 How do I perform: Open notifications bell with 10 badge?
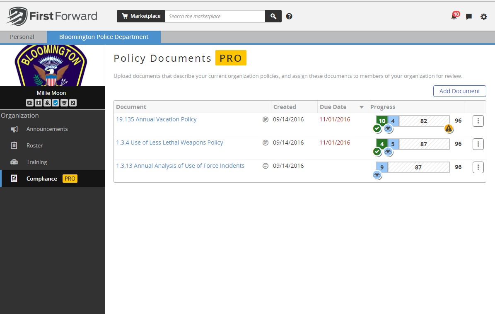pyautogui.click(x=454, y=16)
